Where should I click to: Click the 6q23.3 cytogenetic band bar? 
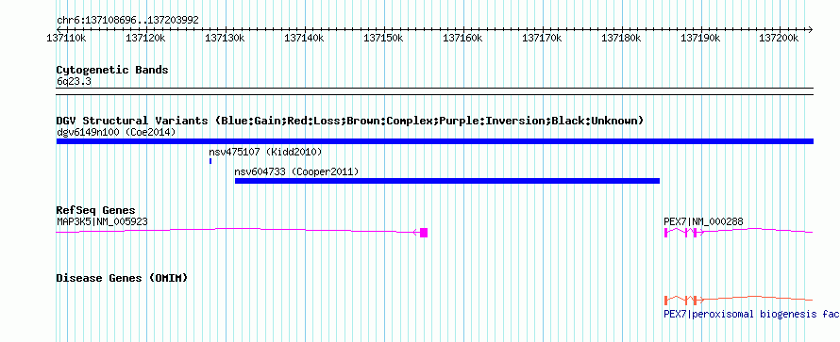(435, 91)
